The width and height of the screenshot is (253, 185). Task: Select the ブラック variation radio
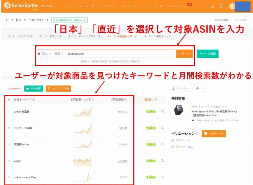pyautogui.click(x=173, y=147)
